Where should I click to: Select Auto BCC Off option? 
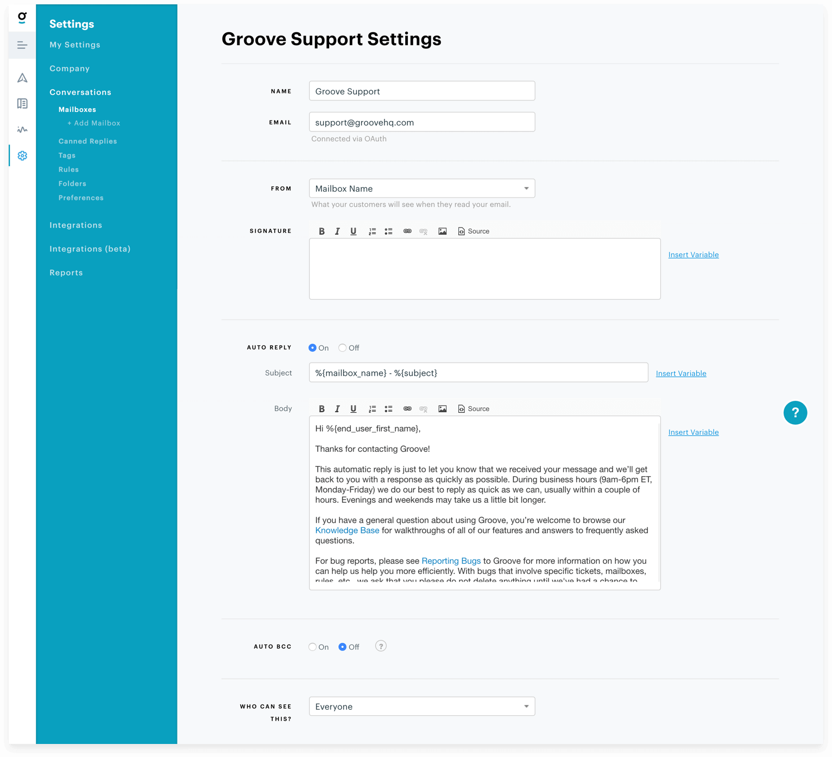tap(342, 647)
